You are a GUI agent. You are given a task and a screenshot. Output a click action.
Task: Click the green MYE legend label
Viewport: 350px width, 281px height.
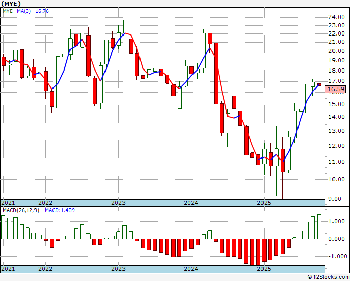pyautogui.click(x=8, y=11)
